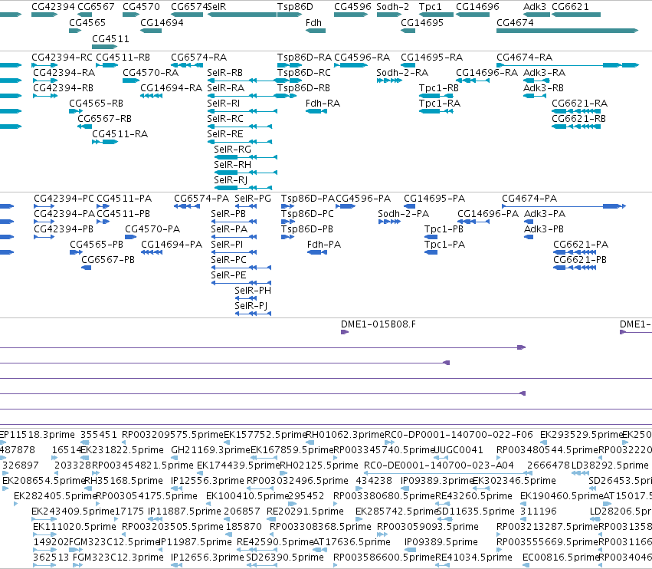Click transcript CG4565-RB label
Viewport: 652px width, 569px height.
[96, 104]
